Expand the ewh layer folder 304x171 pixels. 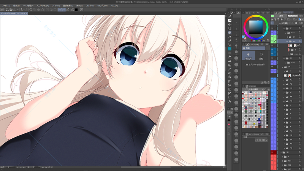click(289, 54)
